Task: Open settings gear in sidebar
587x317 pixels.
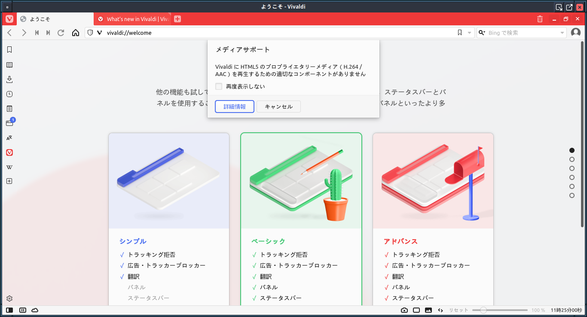Action: pos(9,299)
